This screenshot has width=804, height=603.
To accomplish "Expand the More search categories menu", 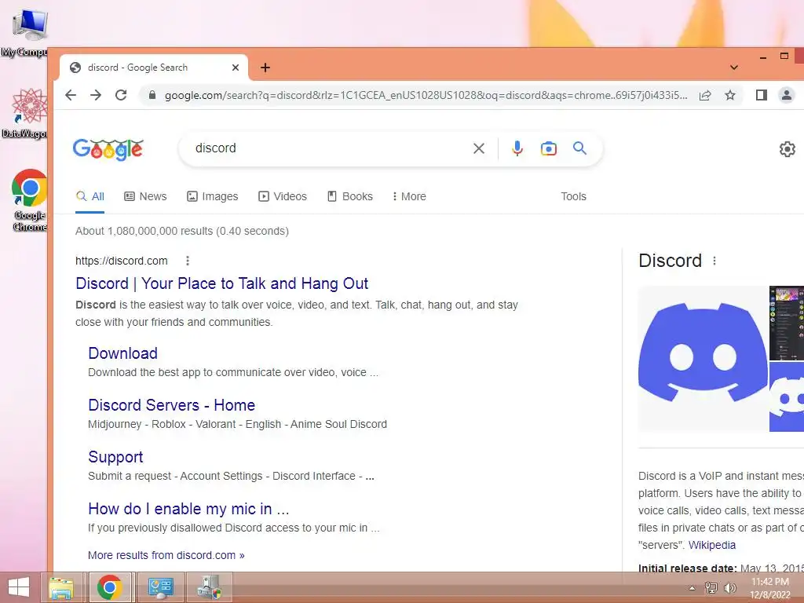I will click(x=409, y=196).
